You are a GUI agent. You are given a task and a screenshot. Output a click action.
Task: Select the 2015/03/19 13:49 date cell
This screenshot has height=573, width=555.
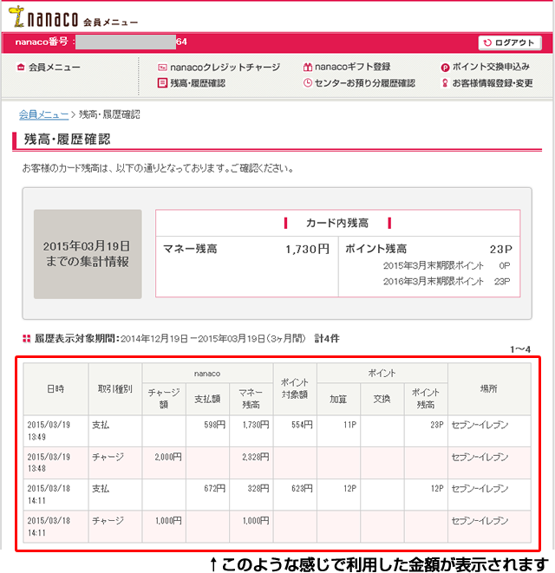[55, 431]
